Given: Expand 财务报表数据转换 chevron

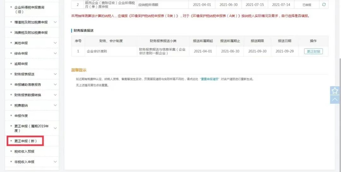Looking at the screenshot, I should pyautogui.click(x=55, y=95).
